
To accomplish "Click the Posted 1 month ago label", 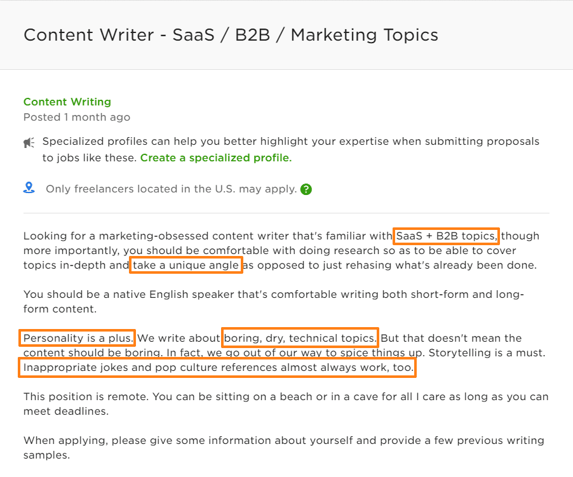I will [76, 117].
